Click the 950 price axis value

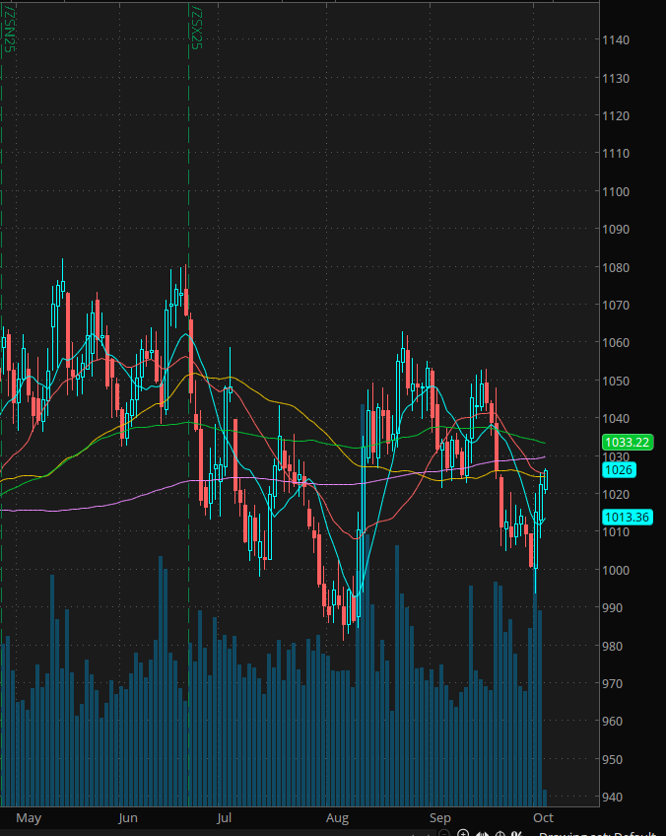tap(613, 760)
